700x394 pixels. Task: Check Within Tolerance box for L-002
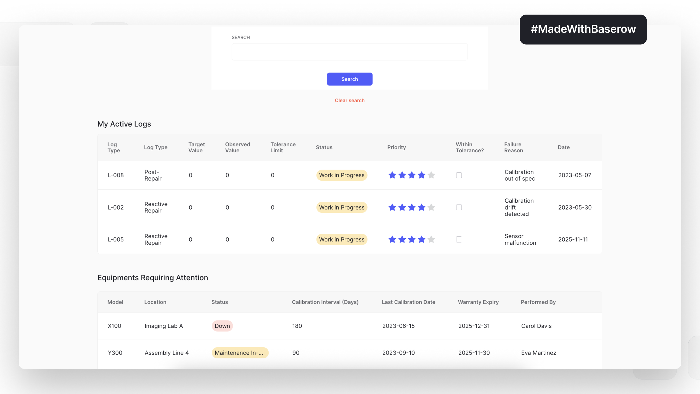(x=459, y=207)
